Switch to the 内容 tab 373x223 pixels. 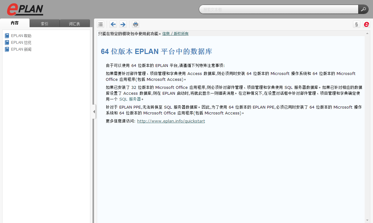pos(15,23)
